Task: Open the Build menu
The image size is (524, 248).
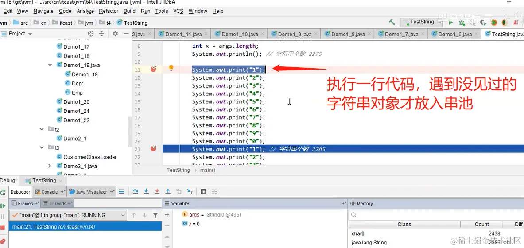Action: (129, 11)
